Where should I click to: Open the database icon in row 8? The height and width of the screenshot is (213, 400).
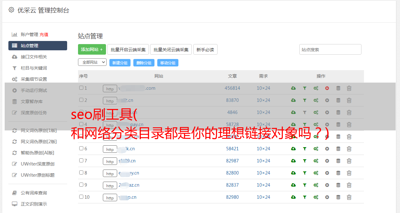[x=338, y=173]
